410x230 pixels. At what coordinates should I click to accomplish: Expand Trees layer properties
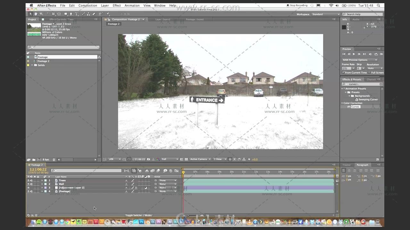click(42, 180)
